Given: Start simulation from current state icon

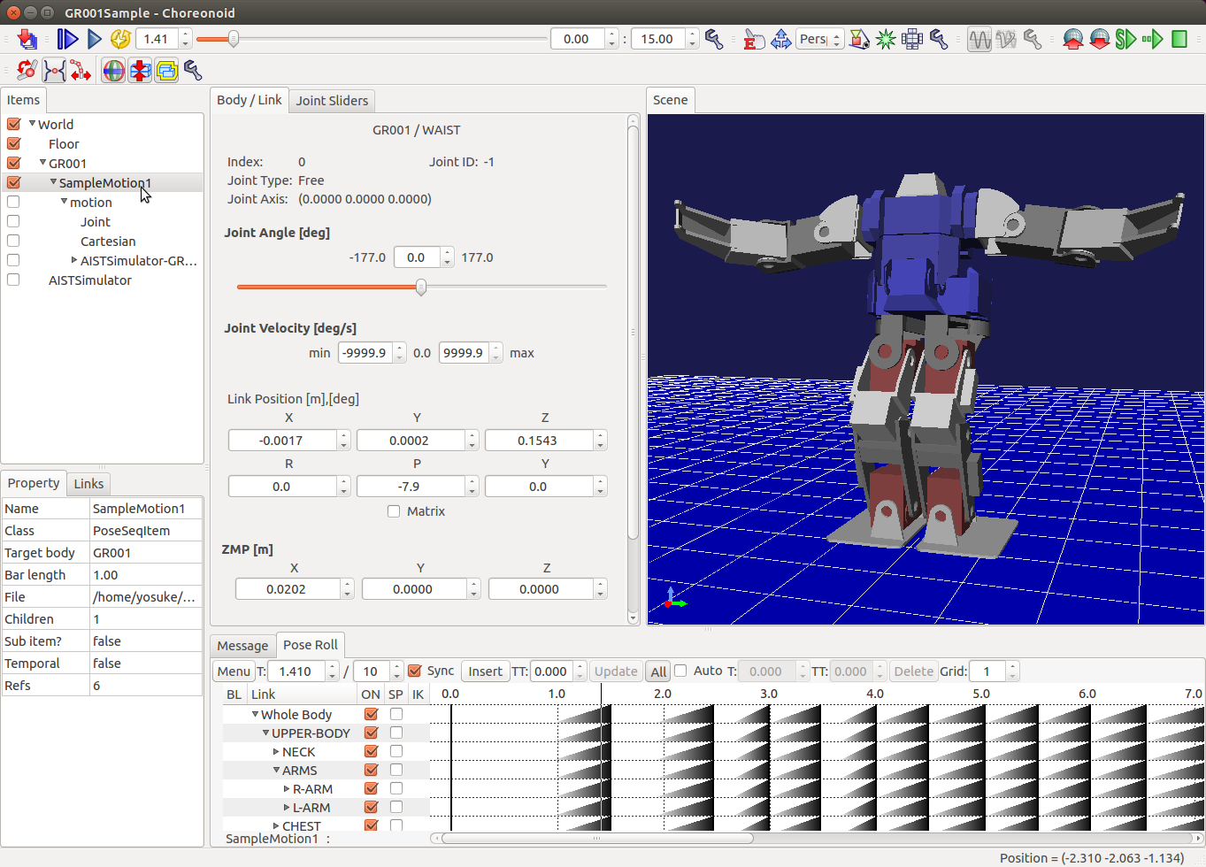Looking at the screenshot, I should click(x=1152, y=39).
